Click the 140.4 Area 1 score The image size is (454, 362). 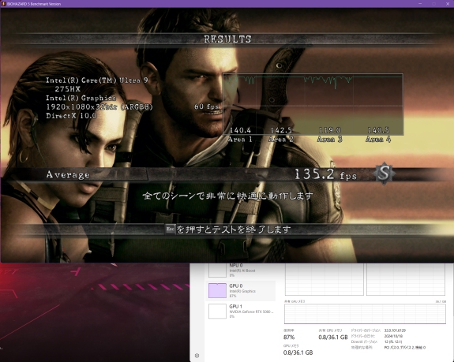(x=240, y=130)
